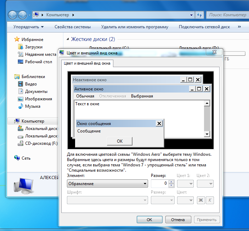Confirm the dialog with bottom OK button
Viewport: 249px width, 231px height.
149,219
